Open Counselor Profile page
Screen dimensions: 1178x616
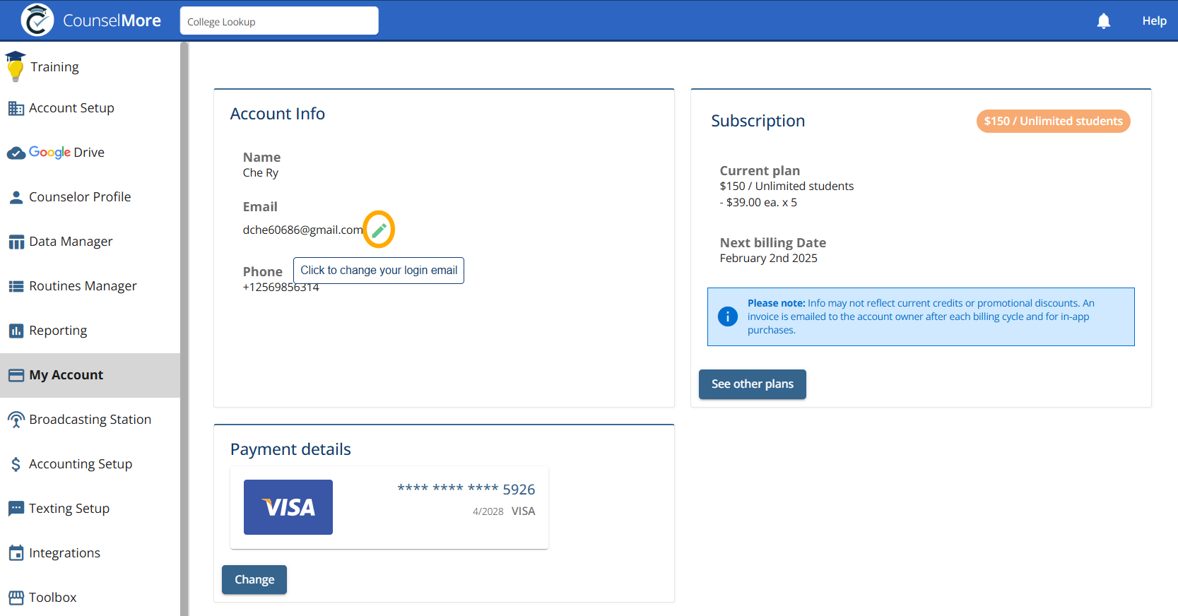tap(90, 197)
